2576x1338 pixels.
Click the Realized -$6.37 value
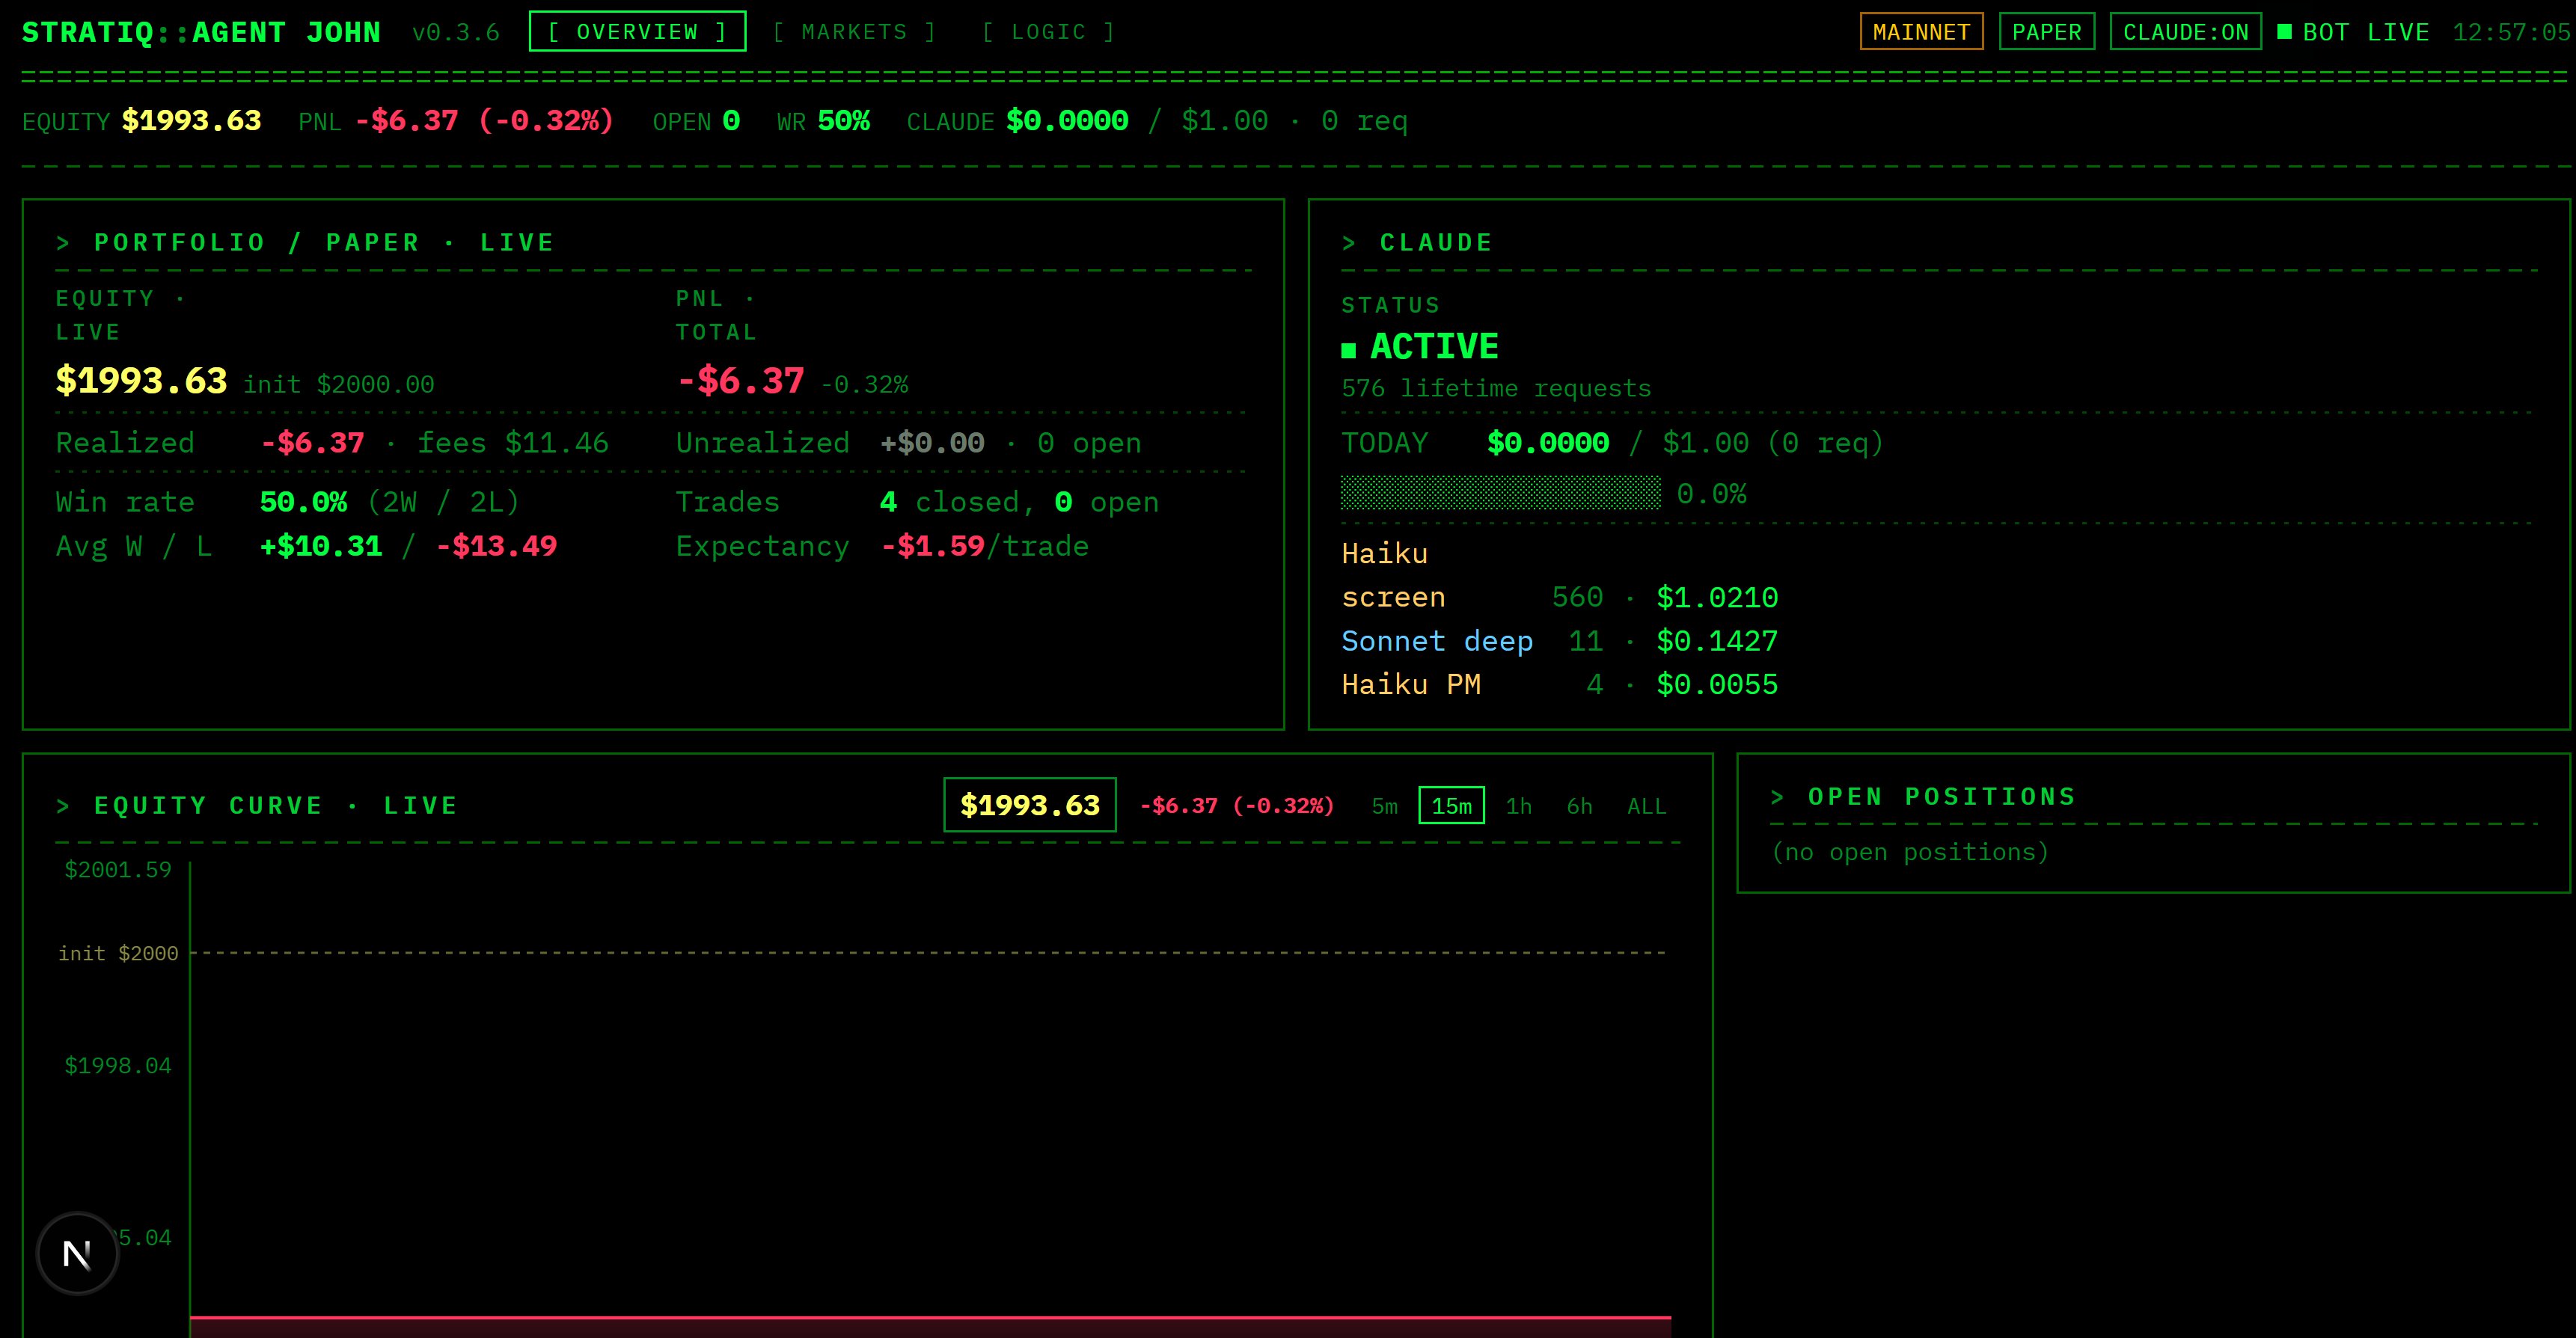pyautogui.click(x=312, y=443)
